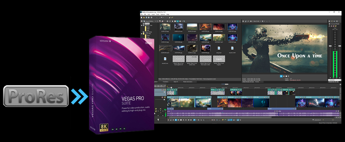The image size is (345, 142).
Task: Open the Best (Full) preview quality dropdown
Action: click(257, 21)
